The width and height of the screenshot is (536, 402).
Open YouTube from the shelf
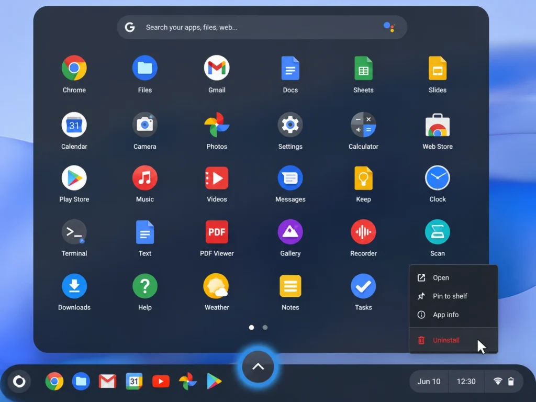[x=161, y=381]
